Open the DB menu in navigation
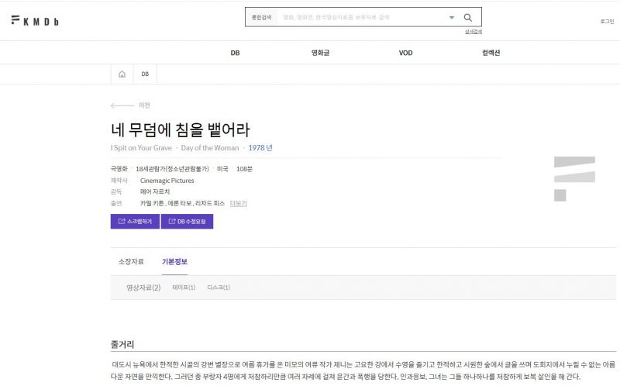 coord(235,53)
